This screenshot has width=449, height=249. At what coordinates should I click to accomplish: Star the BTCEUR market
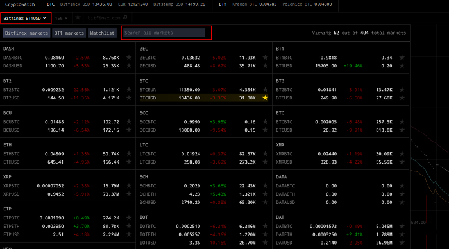pyautogui.click(x=265, y=90)
